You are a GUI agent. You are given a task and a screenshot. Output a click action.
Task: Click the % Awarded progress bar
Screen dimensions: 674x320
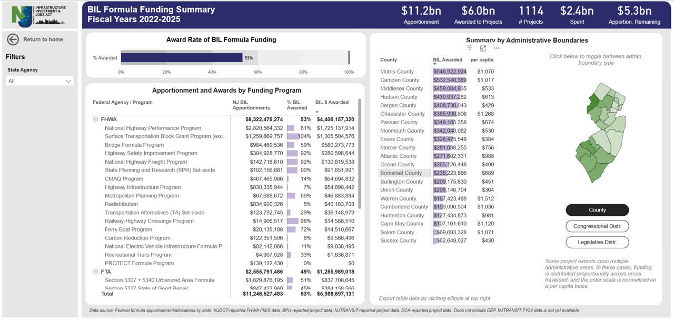pos(182,58)
